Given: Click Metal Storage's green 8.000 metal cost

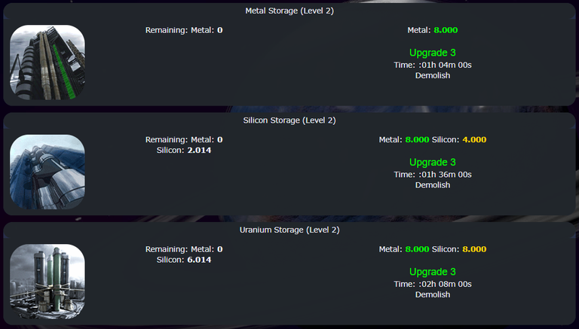Looking at the screenshot, I should tap(446, 30).
